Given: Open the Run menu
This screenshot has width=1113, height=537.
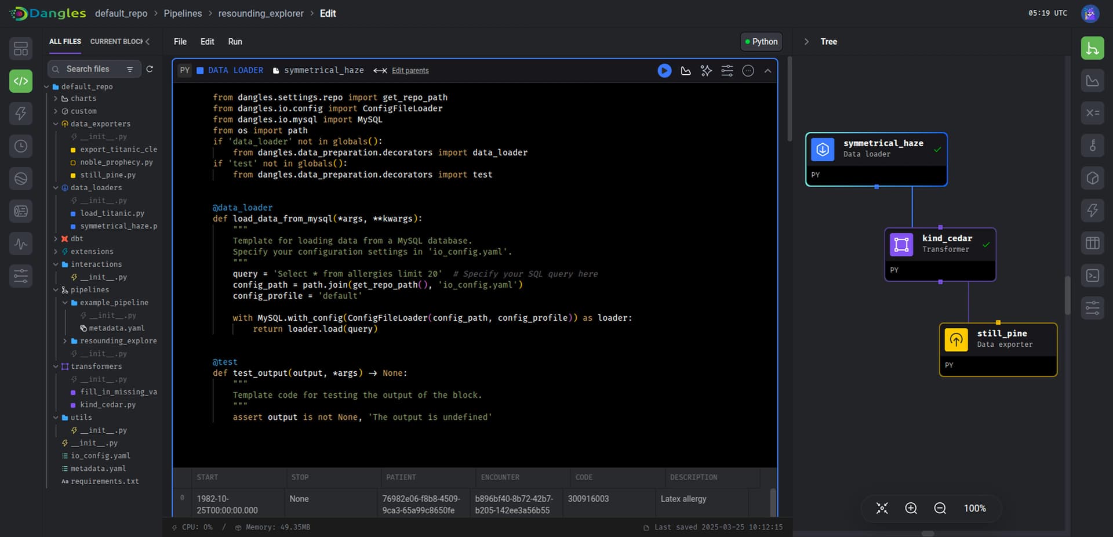Looking at the screenshot, I should tap(235, 42).
